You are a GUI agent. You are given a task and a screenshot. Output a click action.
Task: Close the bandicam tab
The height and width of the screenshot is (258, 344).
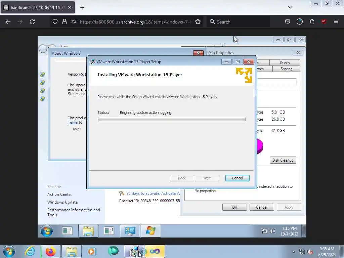pyautogui.click(x=69, y=7)
